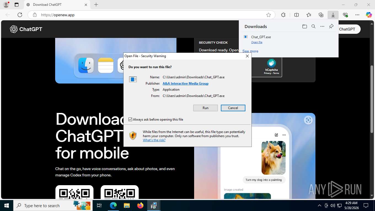
Task: Select the Download ChatGPT tab
Action: tap(57, 5)
